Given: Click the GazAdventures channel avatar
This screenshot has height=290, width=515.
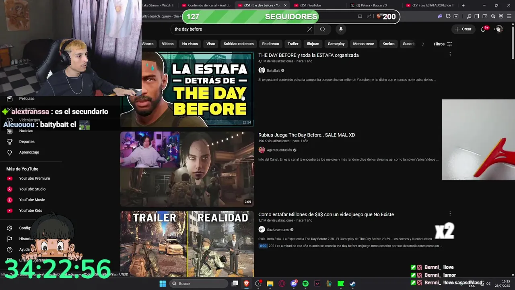Looking at the screenshot, I should click(262, 230).
